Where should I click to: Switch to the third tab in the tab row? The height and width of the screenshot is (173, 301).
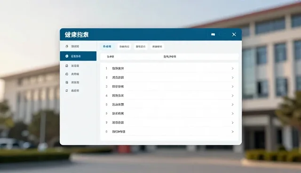pos(141,47)
